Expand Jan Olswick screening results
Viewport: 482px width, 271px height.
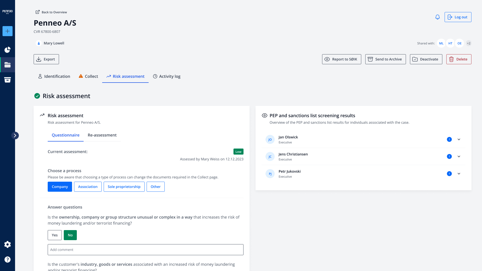(x=459, y=140)
